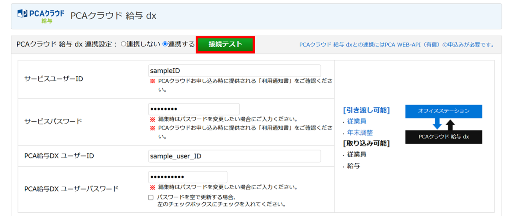Click 給与 under 取り込み可能
512x216 pixels.
click(x=354, y=166)
